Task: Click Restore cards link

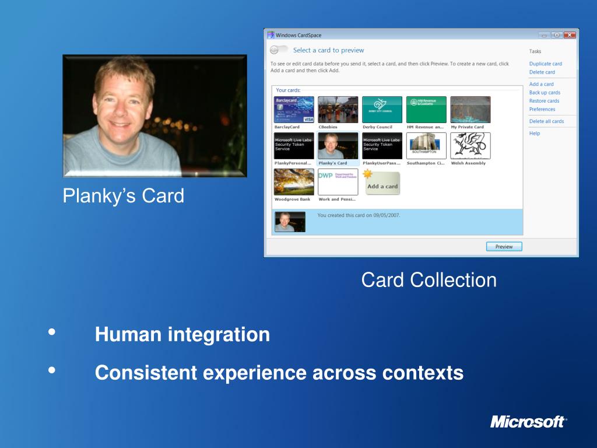Action: click(x=544, y=101)
